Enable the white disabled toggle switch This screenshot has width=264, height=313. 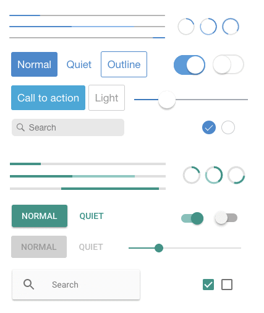pyautogui.click(x=228, y=64)
